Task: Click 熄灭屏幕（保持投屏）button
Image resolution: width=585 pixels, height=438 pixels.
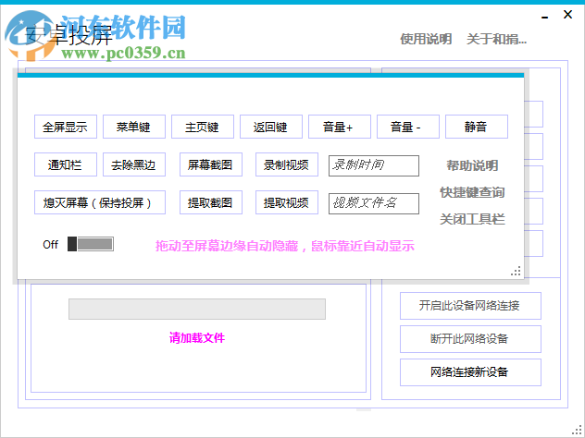Action: (100, 202)
